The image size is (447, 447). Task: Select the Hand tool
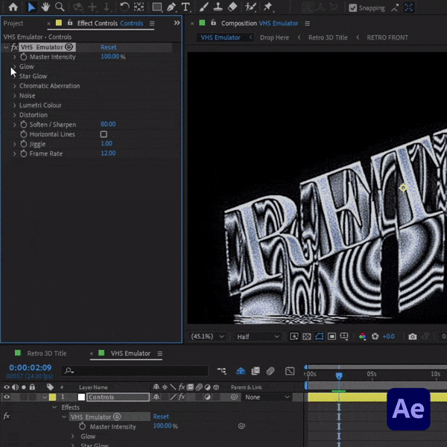(45, 7)
